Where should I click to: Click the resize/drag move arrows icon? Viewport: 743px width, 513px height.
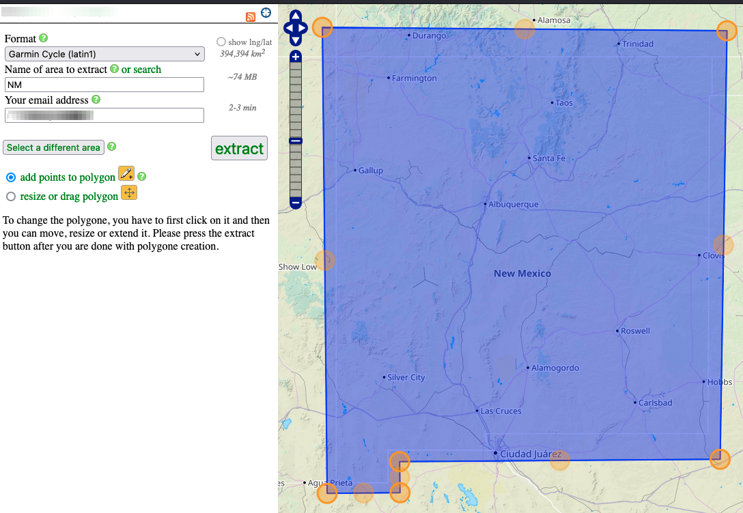tap(129, 193)
